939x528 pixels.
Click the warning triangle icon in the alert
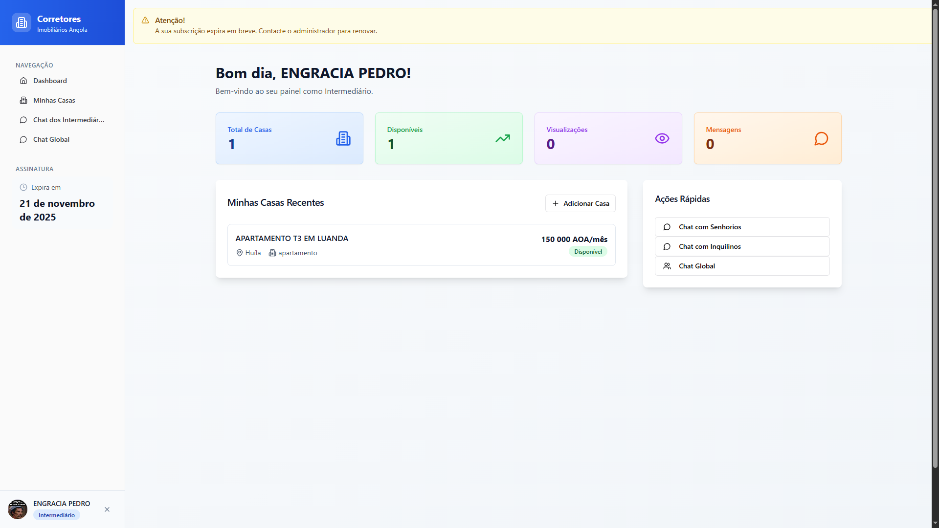145,20
